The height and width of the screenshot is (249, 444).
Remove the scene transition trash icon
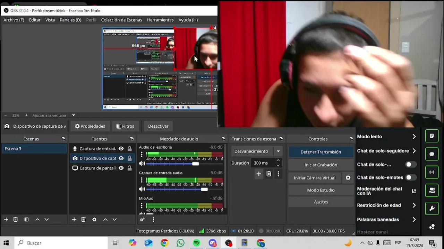[x=269, y=174]
